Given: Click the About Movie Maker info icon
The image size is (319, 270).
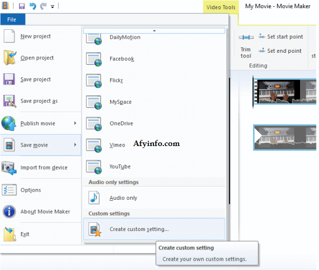Looking at the screenshot, I should click(x=9, y=212).
